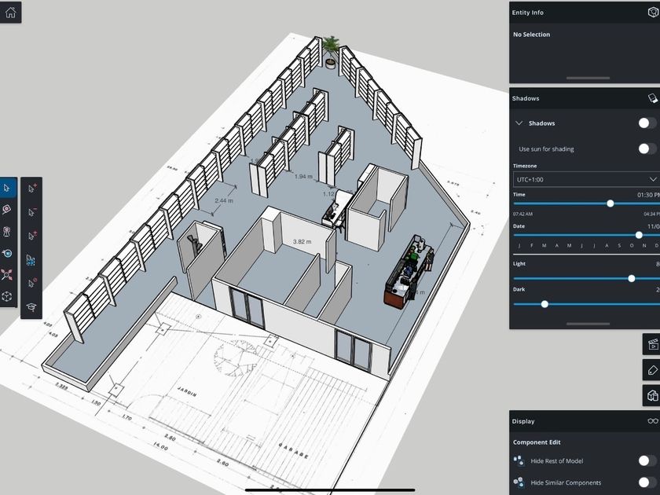Choose the Add to Selection cursor

31,188
